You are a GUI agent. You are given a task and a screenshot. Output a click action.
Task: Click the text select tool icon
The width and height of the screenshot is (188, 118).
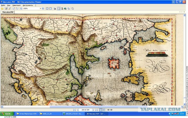(62, 8)
